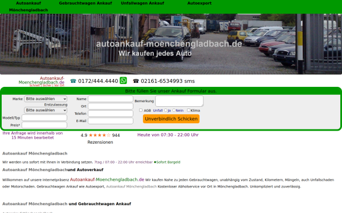Open the Unfall link label
Viewport: 342px width, 213px height.
158,110
